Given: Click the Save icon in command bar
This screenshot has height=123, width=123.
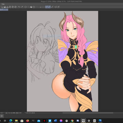Looking at the screenshot, I should coord(7,7).
